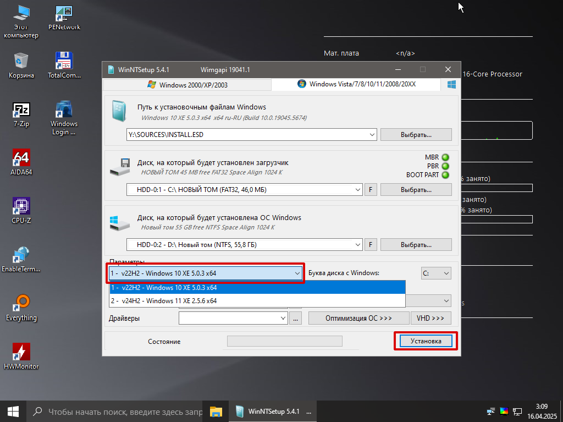
Task: Click the WinNTSetup 5.4.1 taskbar button
Action: pyautogui.click(x=273, y=412)
